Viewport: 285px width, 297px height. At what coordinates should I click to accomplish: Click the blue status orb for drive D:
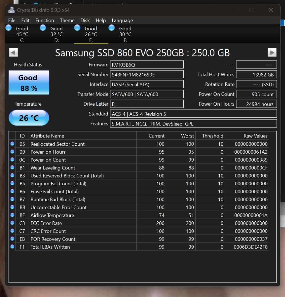(43, 28)
